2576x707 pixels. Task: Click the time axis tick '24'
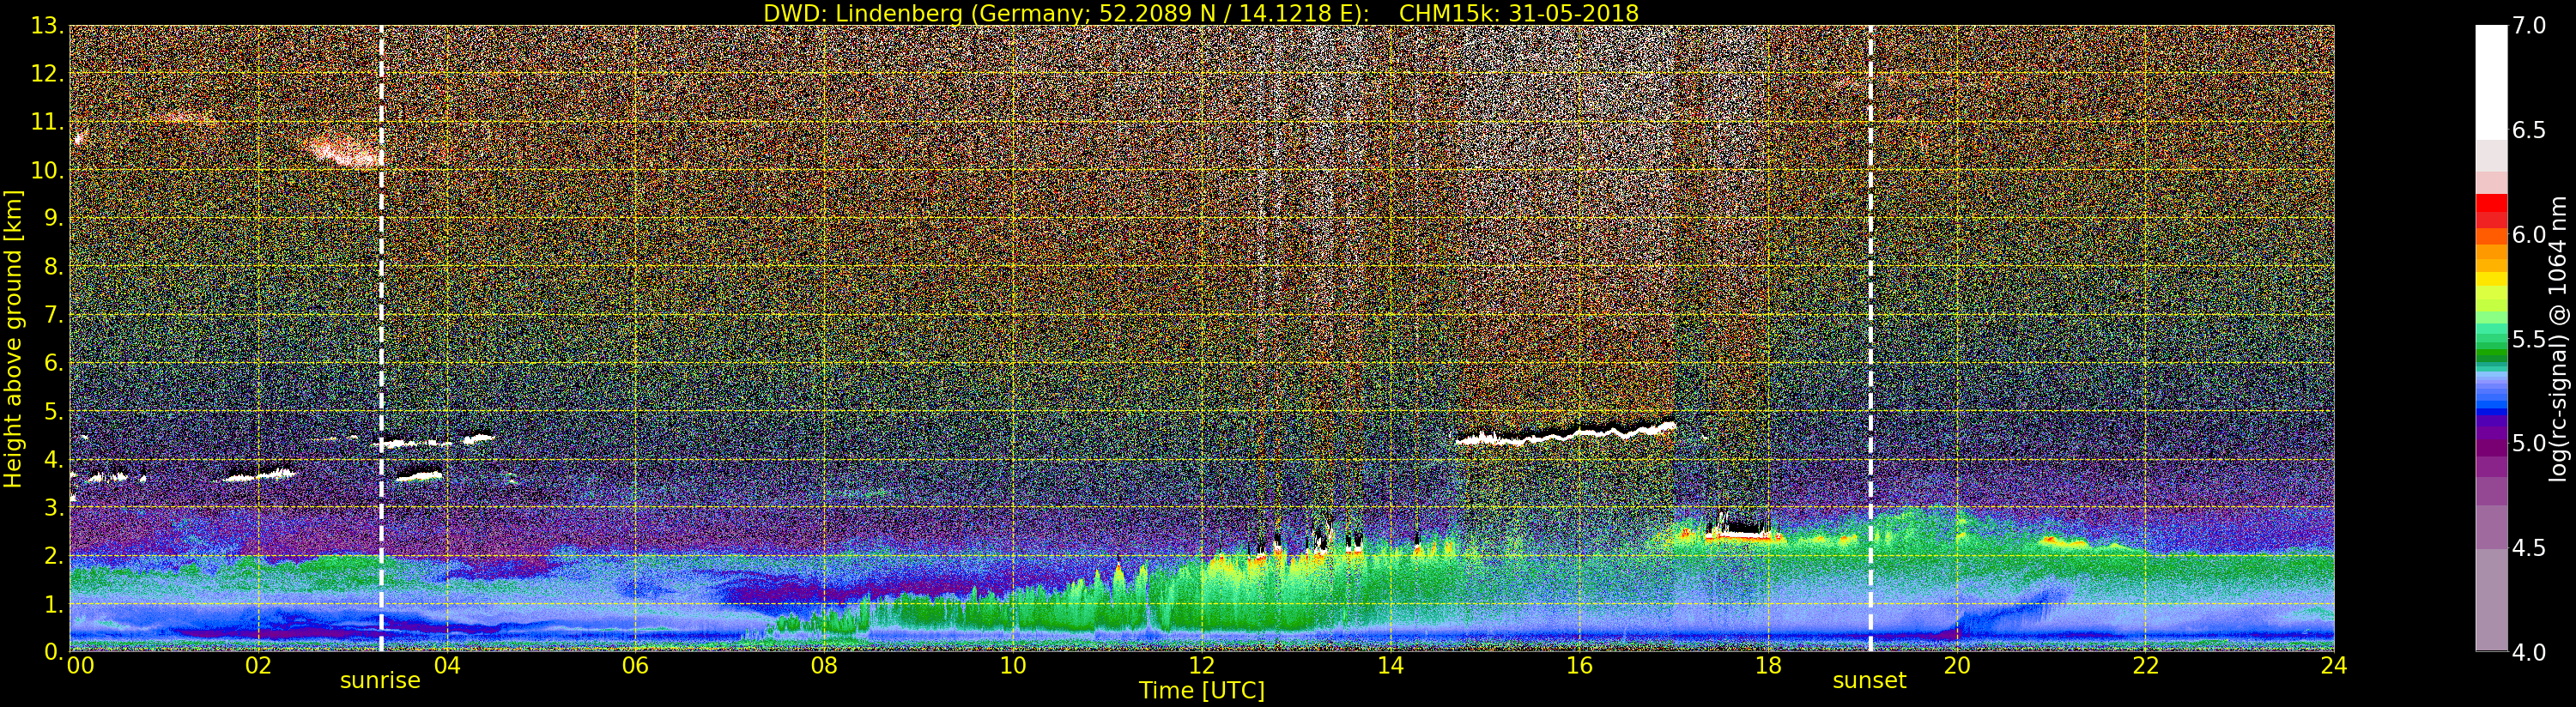point(2333,666)
